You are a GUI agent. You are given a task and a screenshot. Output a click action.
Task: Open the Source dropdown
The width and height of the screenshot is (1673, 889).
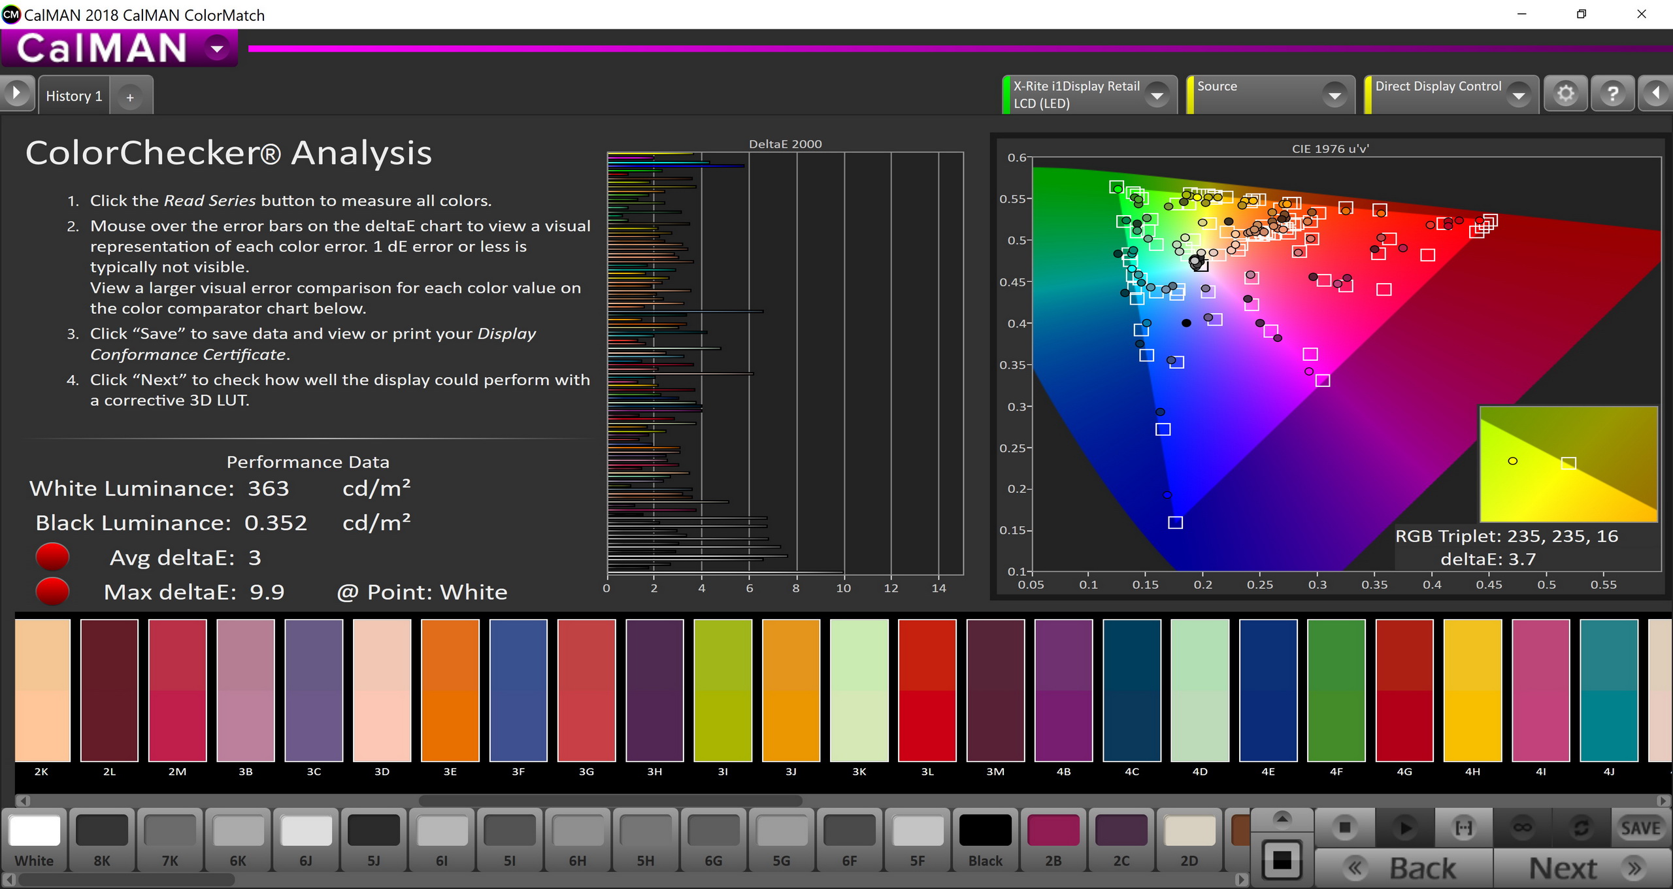[1334, 95]
